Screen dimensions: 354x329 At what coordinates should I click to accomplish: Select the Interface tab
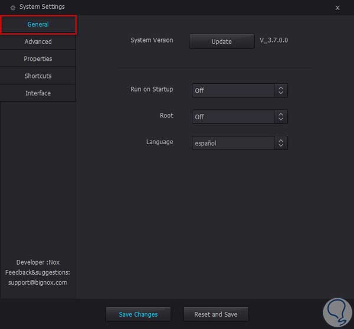(38, 93)
